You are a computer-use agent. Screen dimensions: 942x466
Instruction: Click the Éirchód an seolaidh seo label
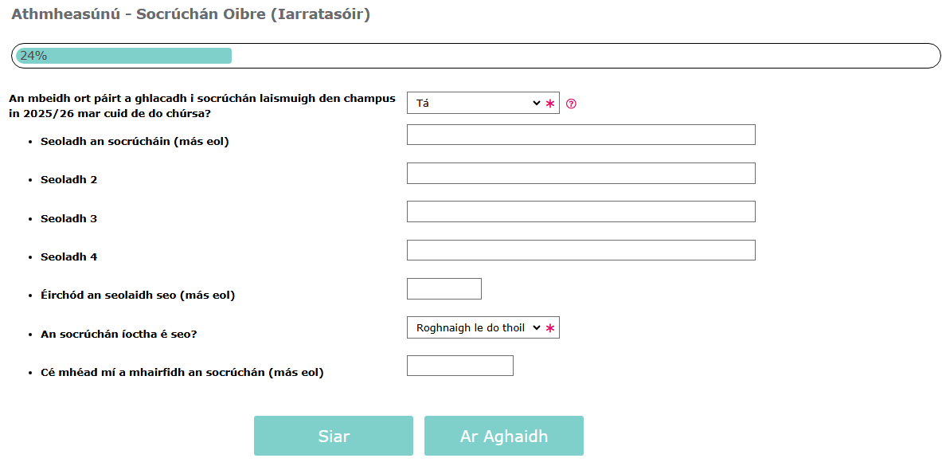point(138,296)
